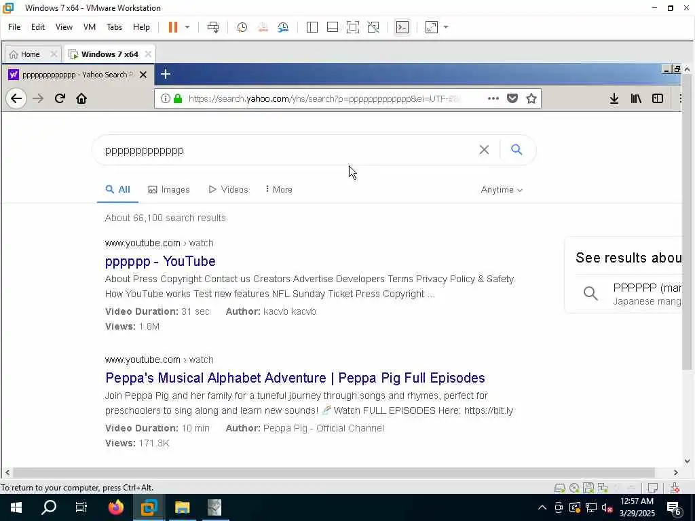Switch VMware to Unity mode

(x=373, y=27)
